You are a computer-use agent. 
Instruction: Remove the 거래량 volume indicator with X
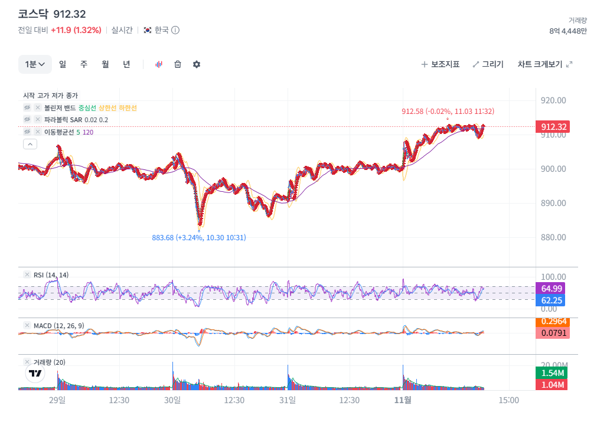27,362
